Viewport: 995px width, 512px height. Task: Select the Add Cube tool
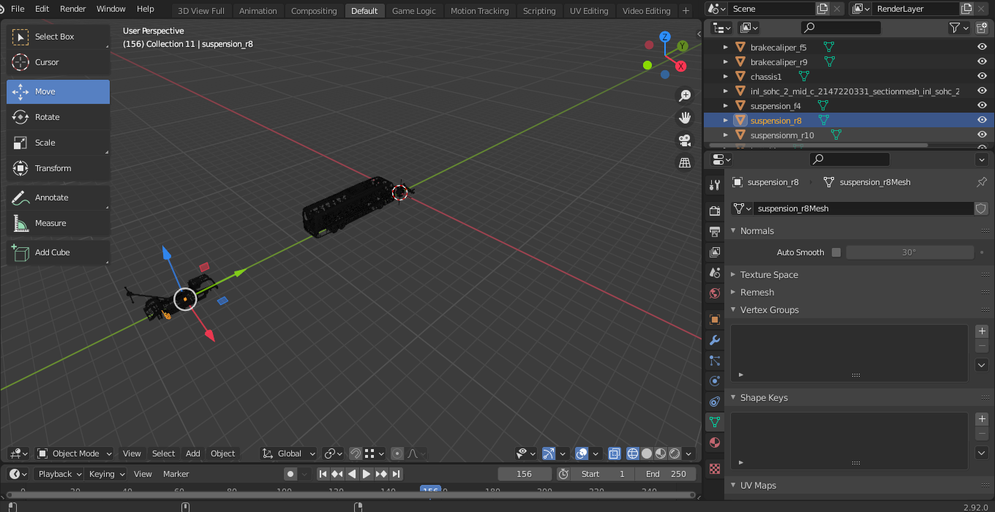pyautogui.click(x=59, y=252)
